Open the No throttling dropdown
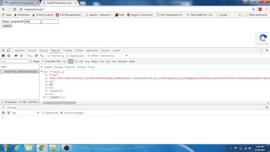 click(114, 56)
